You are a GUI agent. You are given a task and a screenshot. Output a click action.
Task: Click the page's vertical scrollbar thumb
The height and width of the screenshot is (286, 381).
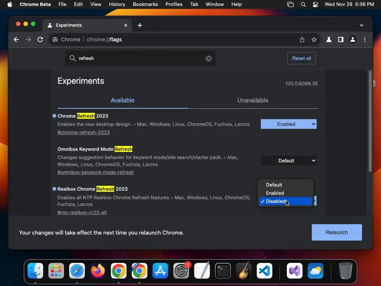point(370,121)
